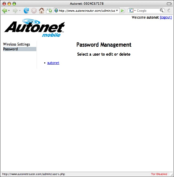Click the Autonet mobile logo
The width and height of the screenshot is (174, 177).
coord(34,28)
